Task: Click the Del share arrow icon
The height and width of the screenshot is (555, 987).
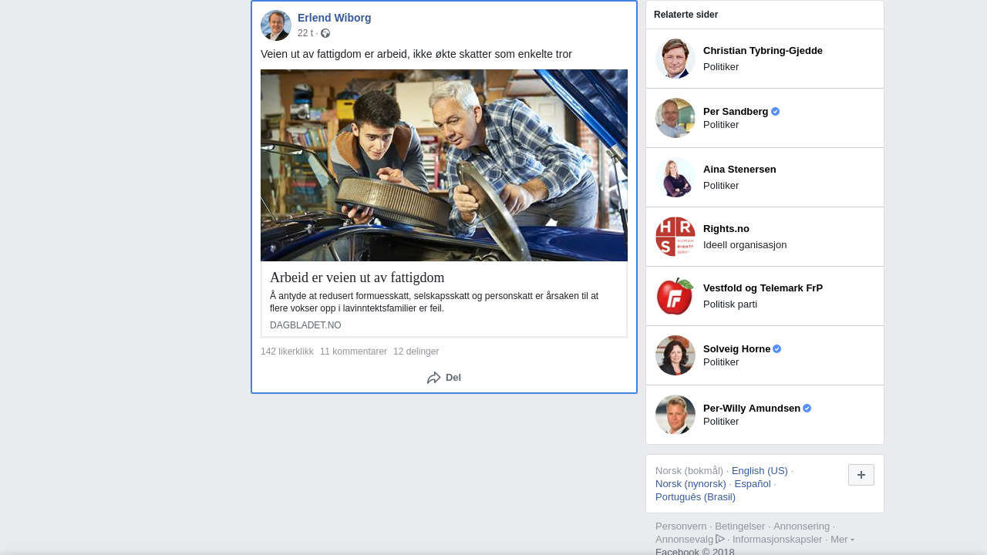Action: pos(434,378)
